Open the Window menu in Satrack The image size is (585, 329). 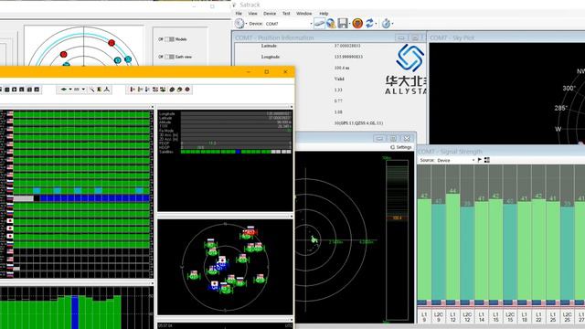click(x=303, y=14)
